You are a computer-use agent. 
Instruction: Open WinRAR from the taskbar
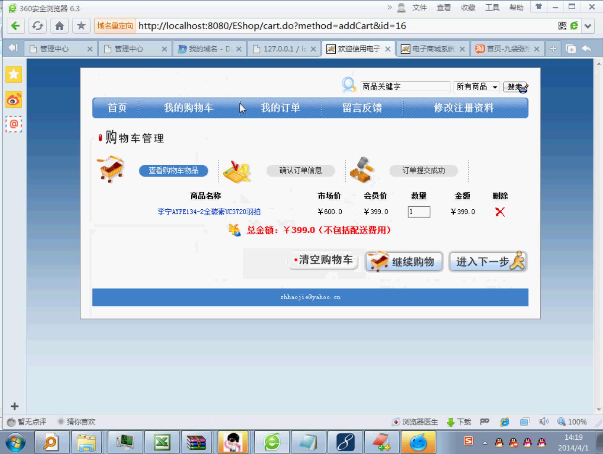tap(196, 443)
